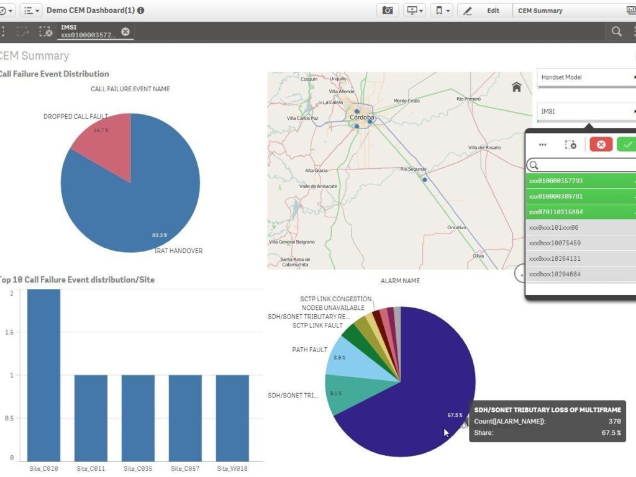The width and height of the screenshot is (636, 477).
Task: Open the storytelling screen dropdown
Action: point(414,11)
